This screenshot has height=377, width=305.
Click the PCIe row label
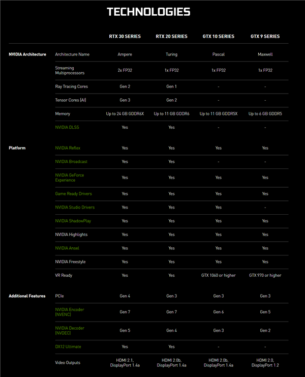coord(59,296)
